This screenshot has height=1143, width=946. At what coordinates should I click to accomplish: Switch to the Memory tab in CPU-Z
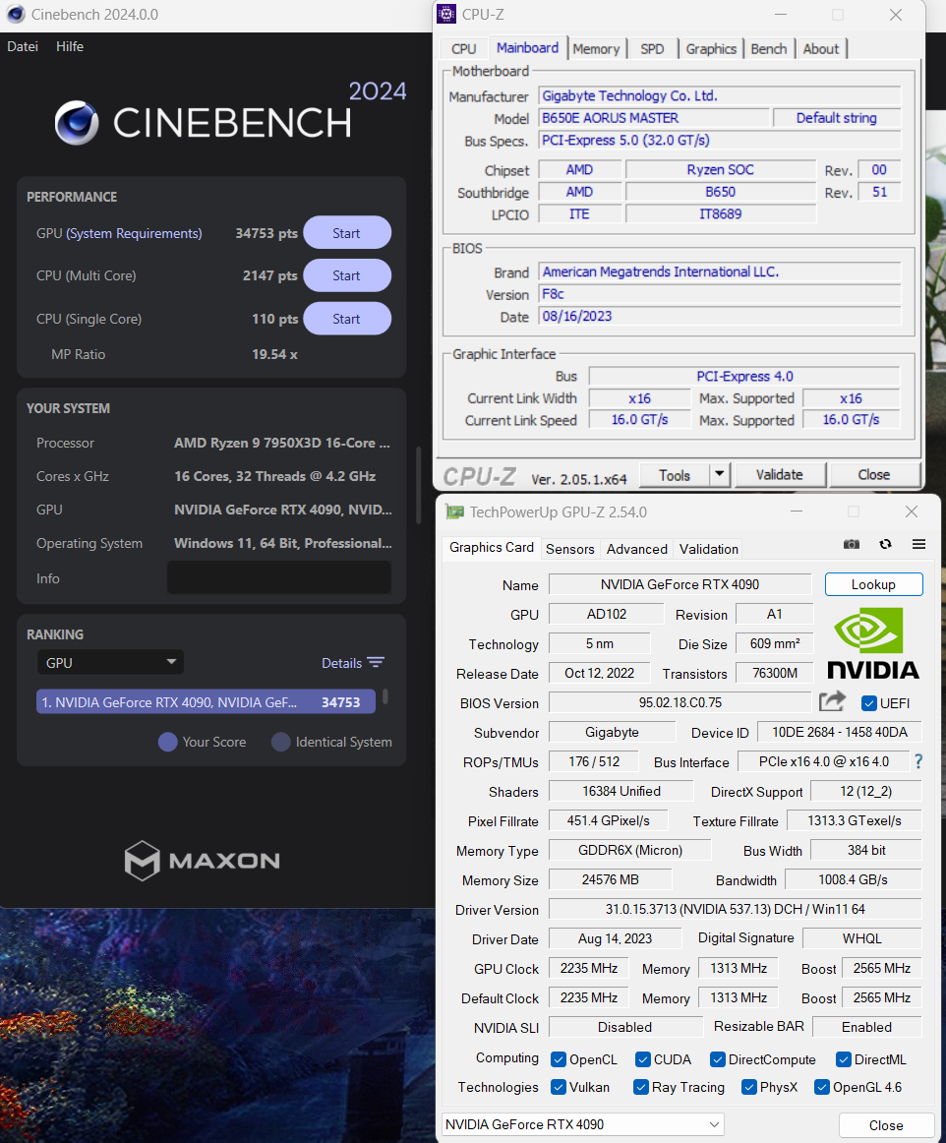[x=596, y=49]
